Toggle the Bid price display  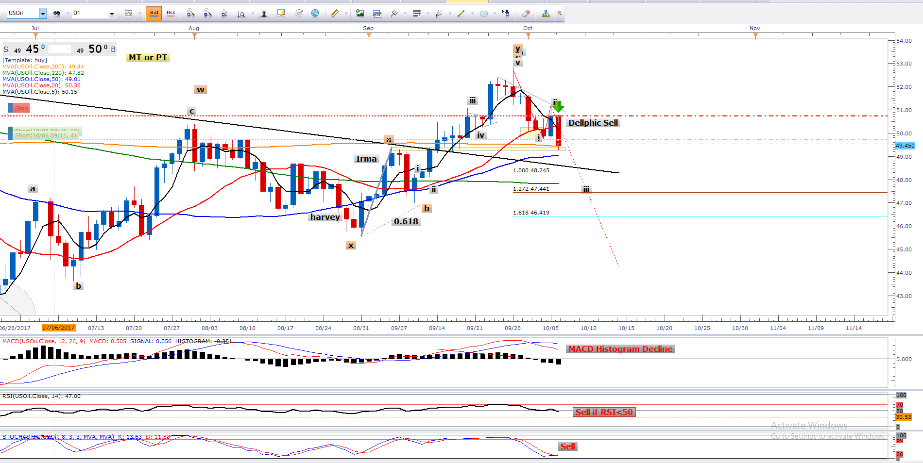click(154, 13)
